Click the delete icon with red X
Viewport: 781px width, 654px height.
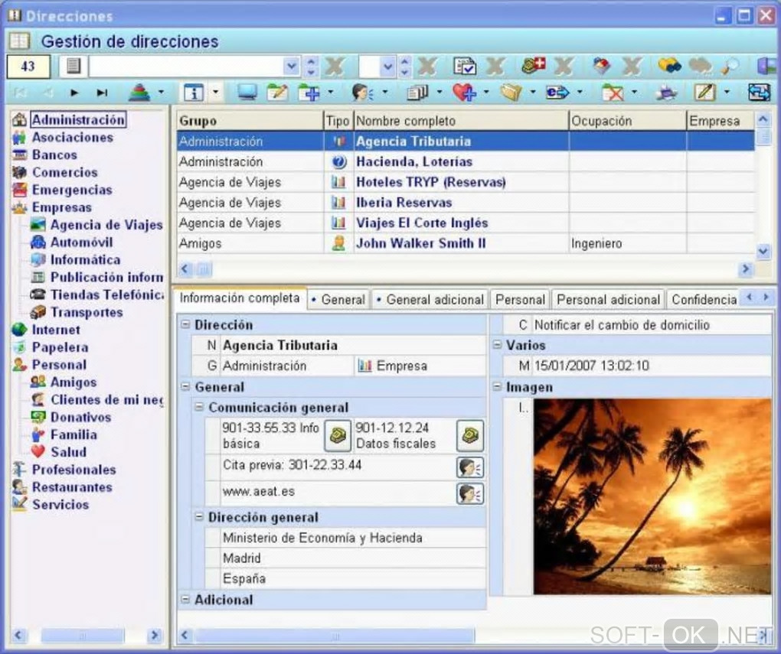point(613,93)
